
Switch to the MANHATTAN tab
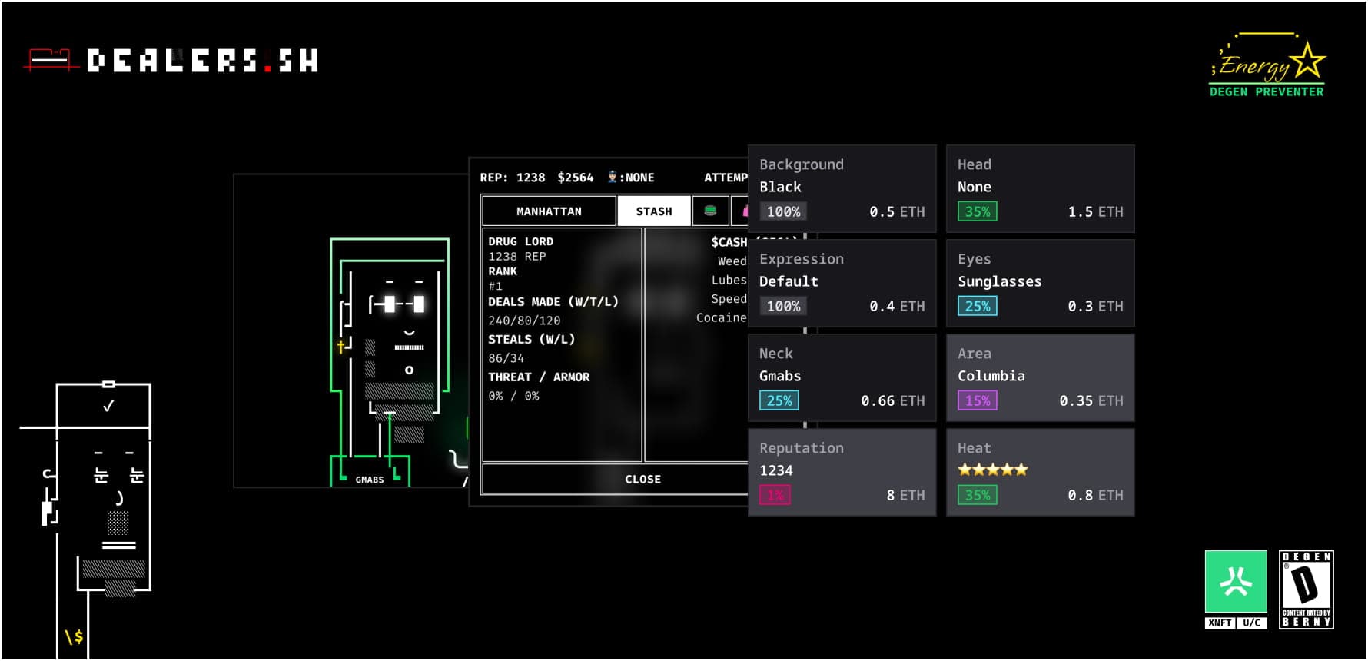549,211
